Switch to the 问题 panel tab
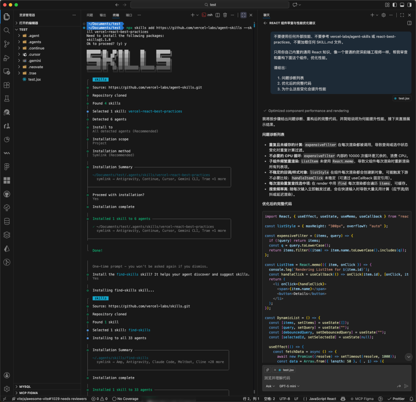 (90, 15)
